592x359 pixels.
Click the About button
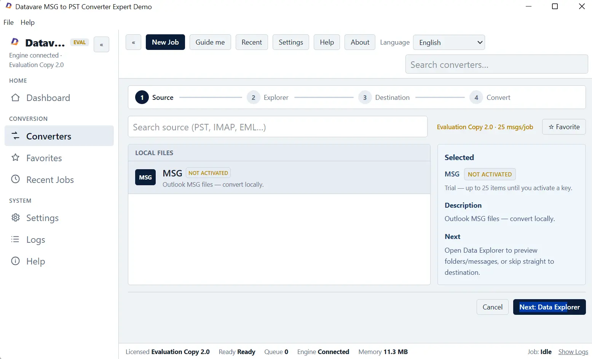[x=360, y=42]
